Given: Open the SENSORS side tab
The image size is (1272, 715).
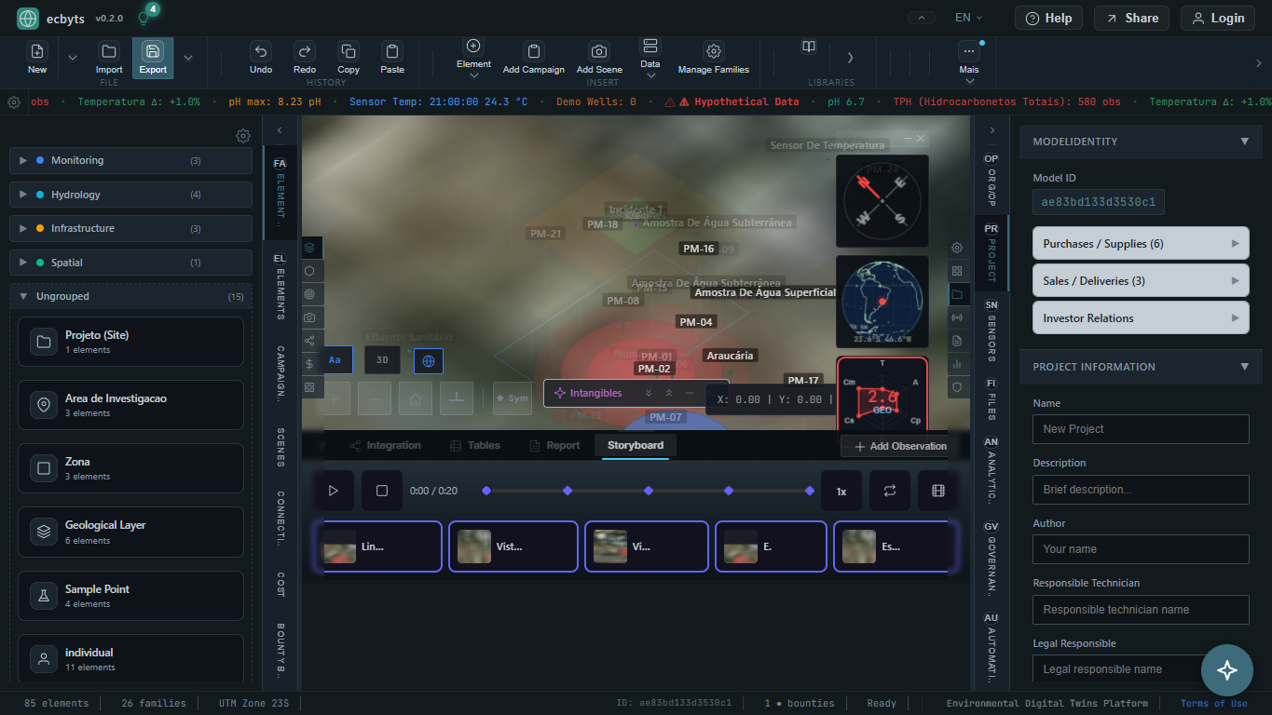Looking at the screenshot, I should pyautogui.click(x=992, y=331).
